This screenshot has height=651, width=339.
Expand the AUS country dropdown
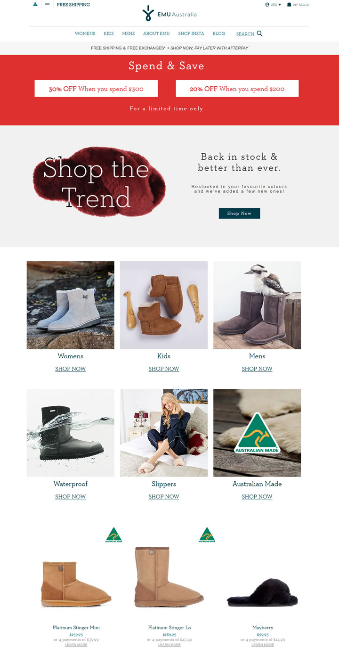pyautogui.click(x=276, y=5)
